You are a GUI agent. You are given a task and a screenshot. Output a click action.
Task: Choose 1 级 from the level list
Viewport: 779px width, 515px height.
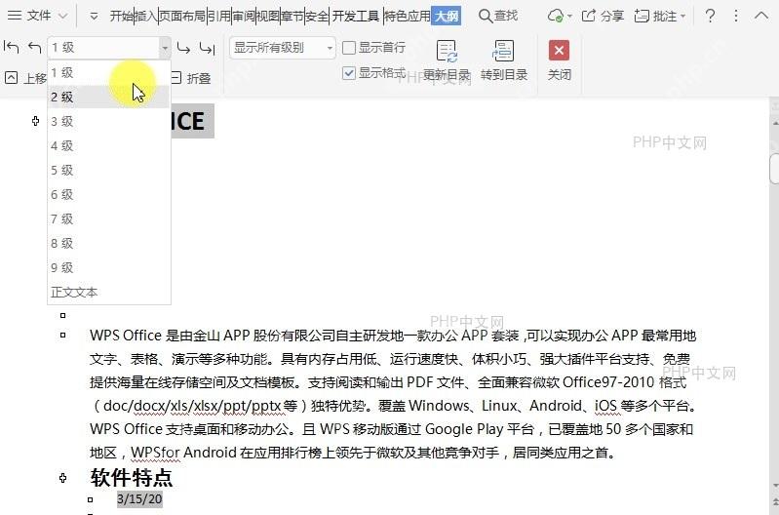(x=109, y=72)
